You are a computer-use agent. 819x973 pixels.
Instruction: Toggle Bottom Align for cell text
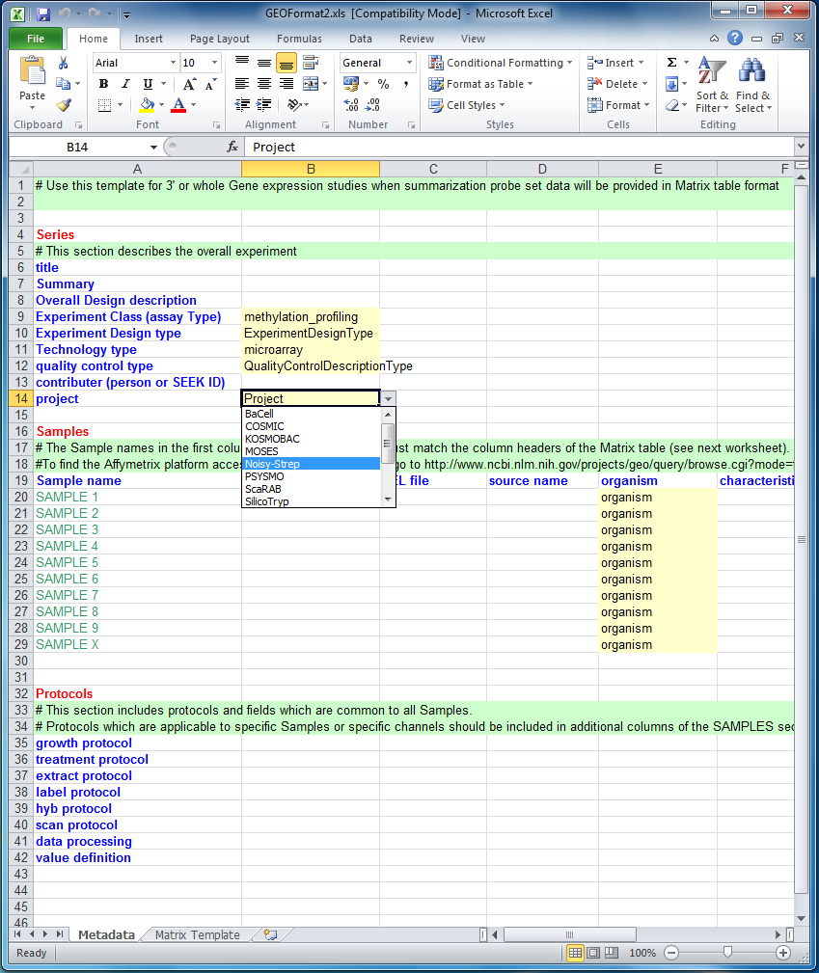[x=287, y=63]
